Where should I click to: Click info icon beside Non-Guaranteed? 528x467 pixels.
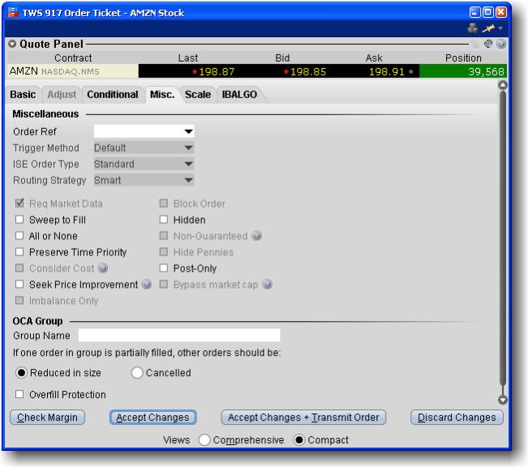[257, 236]
